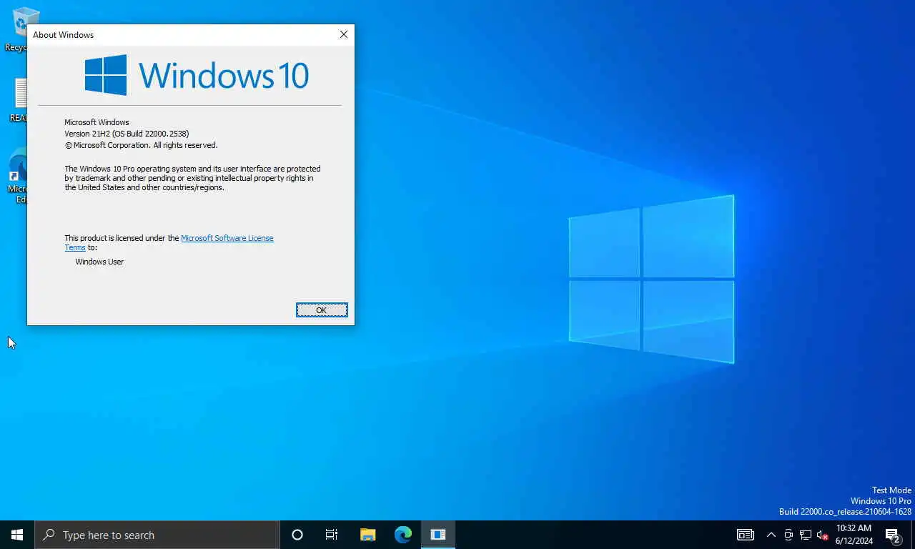
Task: Open network status in system tray
Action: 806,535
